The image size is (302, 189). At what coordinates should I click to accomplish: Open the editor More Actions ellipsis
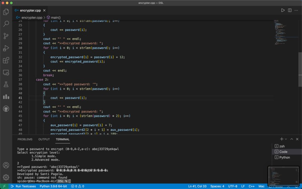pos(296,10)
